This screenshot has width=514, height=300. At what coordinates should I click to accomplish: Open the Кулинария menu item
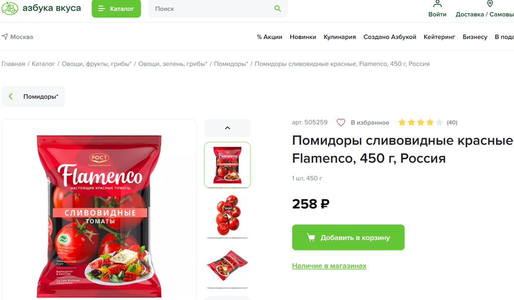click(x=340, y=37)
